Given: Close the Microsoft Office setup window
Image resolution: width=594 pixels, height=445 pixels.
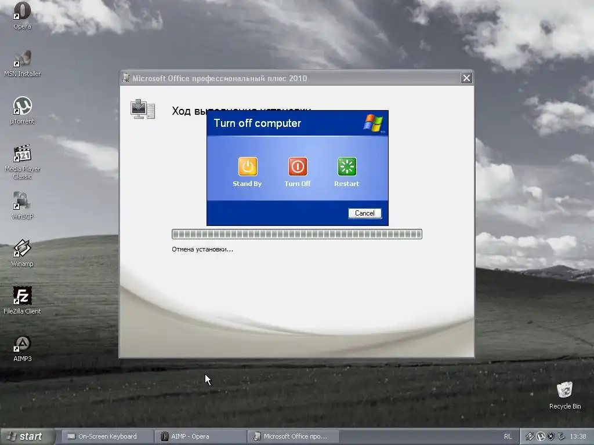Looking at the screenshot, I should [466, 78].
